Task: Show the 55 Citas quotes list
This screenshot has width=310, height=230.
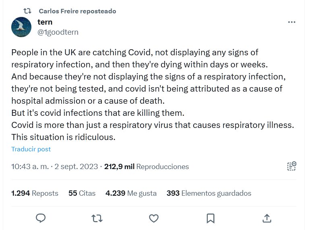Action: 82,193
